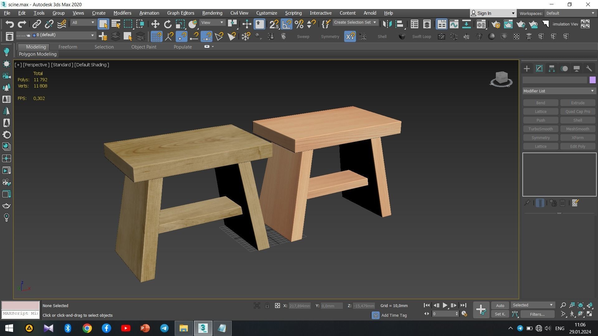
Task: Click Maximize Viewport Toggle icon
Action: click(589, 314)
